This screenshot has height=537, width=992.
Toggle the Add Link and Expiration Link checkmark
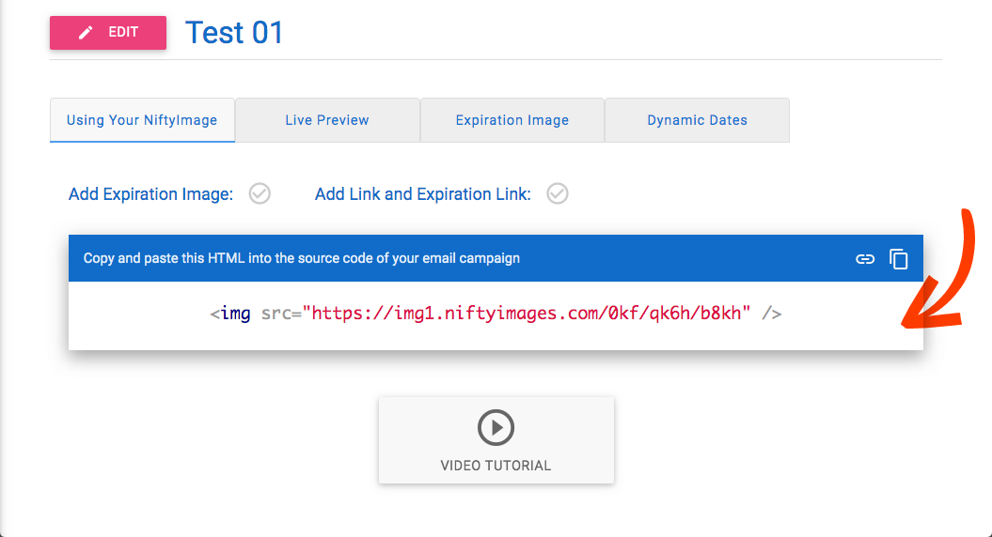[558, 193]
